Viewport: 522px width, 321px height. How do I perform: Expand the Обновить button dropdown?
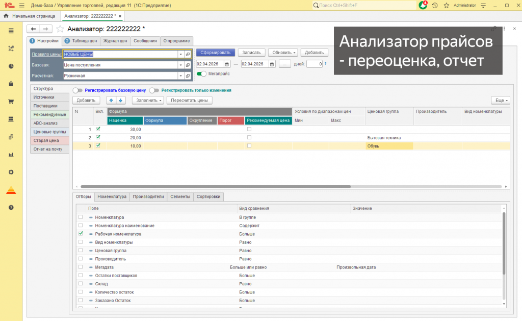point(295,52)
